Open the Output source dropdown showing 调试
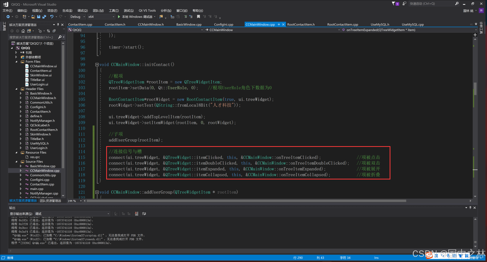Viewport: 487px width, 262px height. 72,214
